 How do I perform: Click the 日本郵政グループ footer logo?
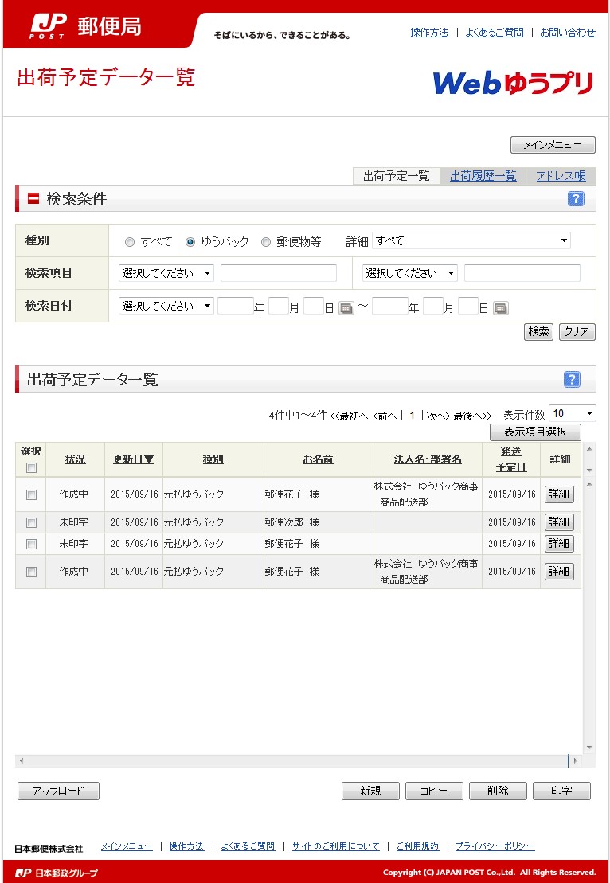pyautogui.click(x=57, y=873)
